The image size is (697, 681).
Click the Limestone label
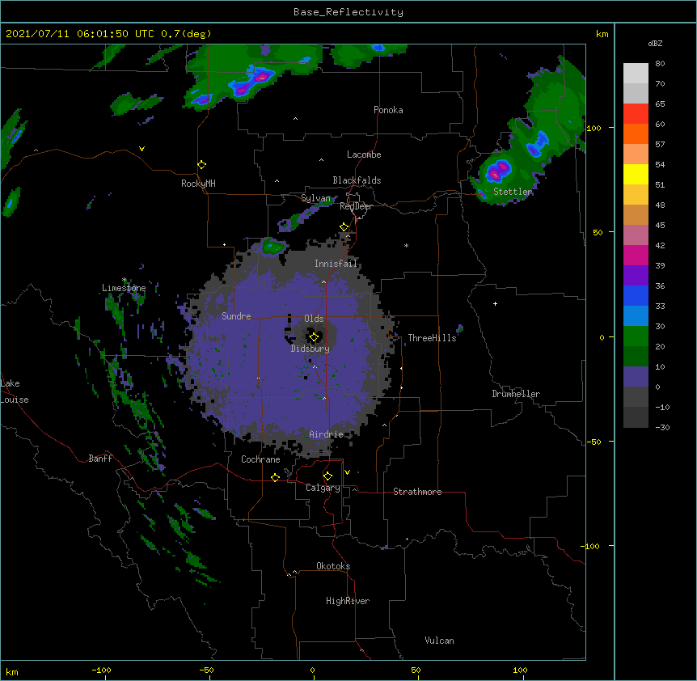pyautogui.click(x=124, y=288)
